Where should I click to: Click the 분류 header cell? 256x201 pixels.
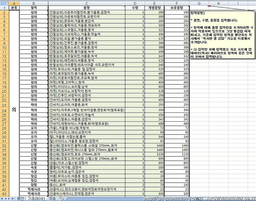click(x=14, y=8)
